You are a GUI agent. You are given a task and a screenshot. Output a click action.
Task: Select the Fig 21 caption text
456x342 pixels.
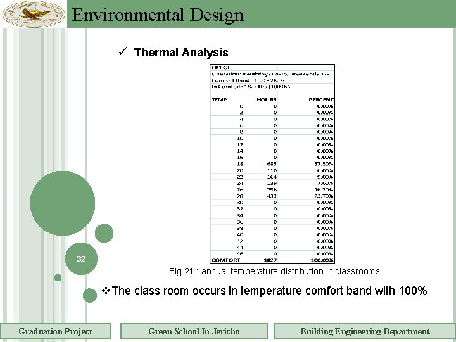274,271
